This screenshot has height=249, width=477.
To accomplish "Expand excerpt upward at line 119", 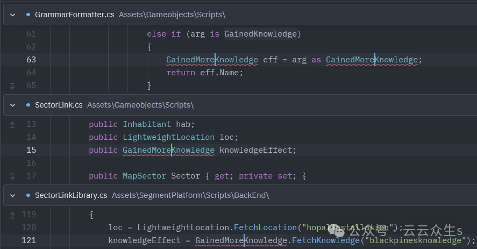I will click(x=12, y=215).
